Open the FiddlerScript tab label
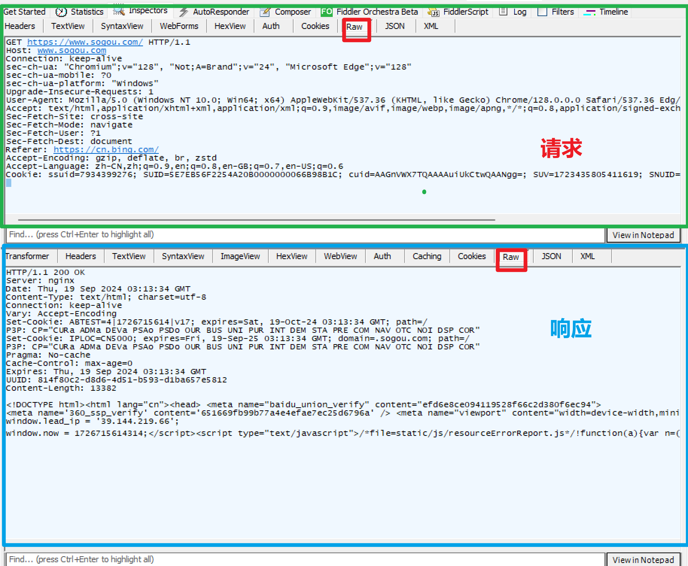Image resolution: width=688 pixels, height=566 pixels. (466, 12)
